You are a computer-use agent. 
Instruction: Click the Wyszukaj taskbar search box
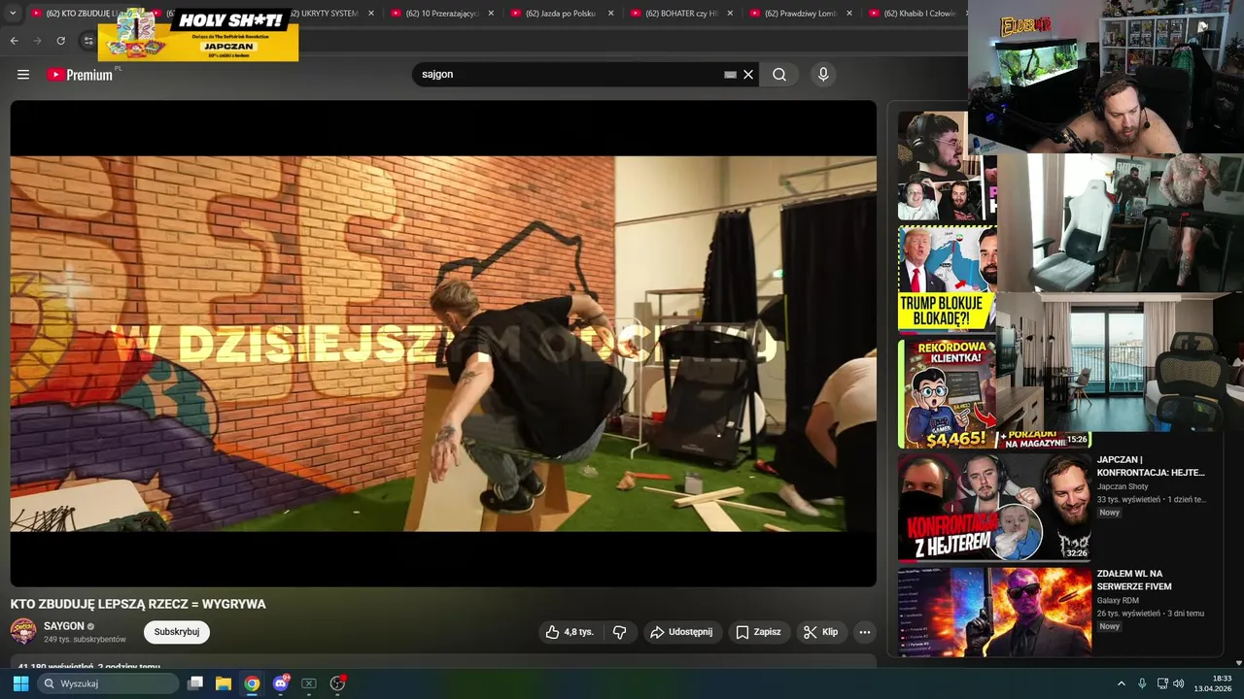(x=109, y=683)
